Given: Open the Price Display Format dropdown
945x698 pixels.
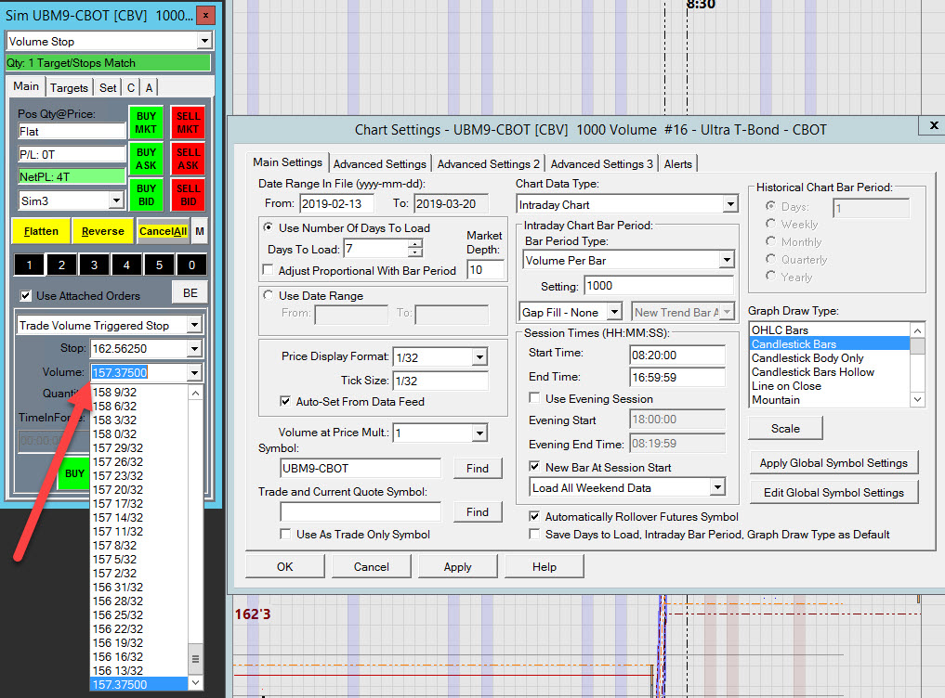Looking at the screenshot, I should point(479,356).
